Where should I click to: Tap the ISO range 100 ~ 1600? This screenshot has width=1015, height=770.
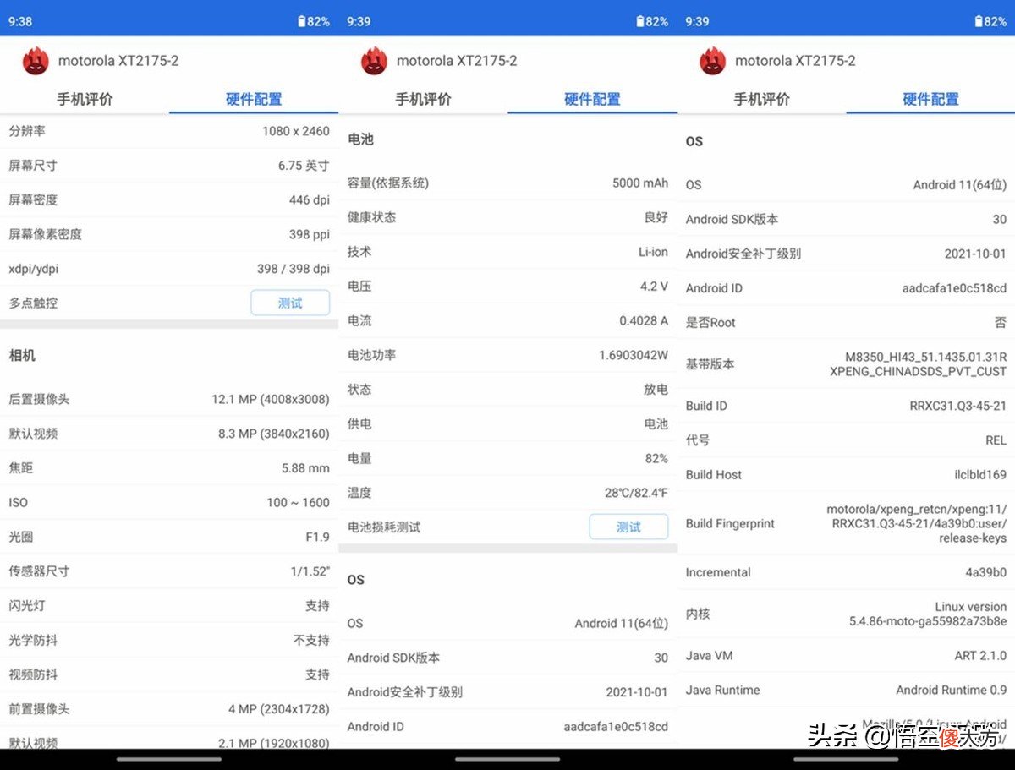[x=298, y=502]
